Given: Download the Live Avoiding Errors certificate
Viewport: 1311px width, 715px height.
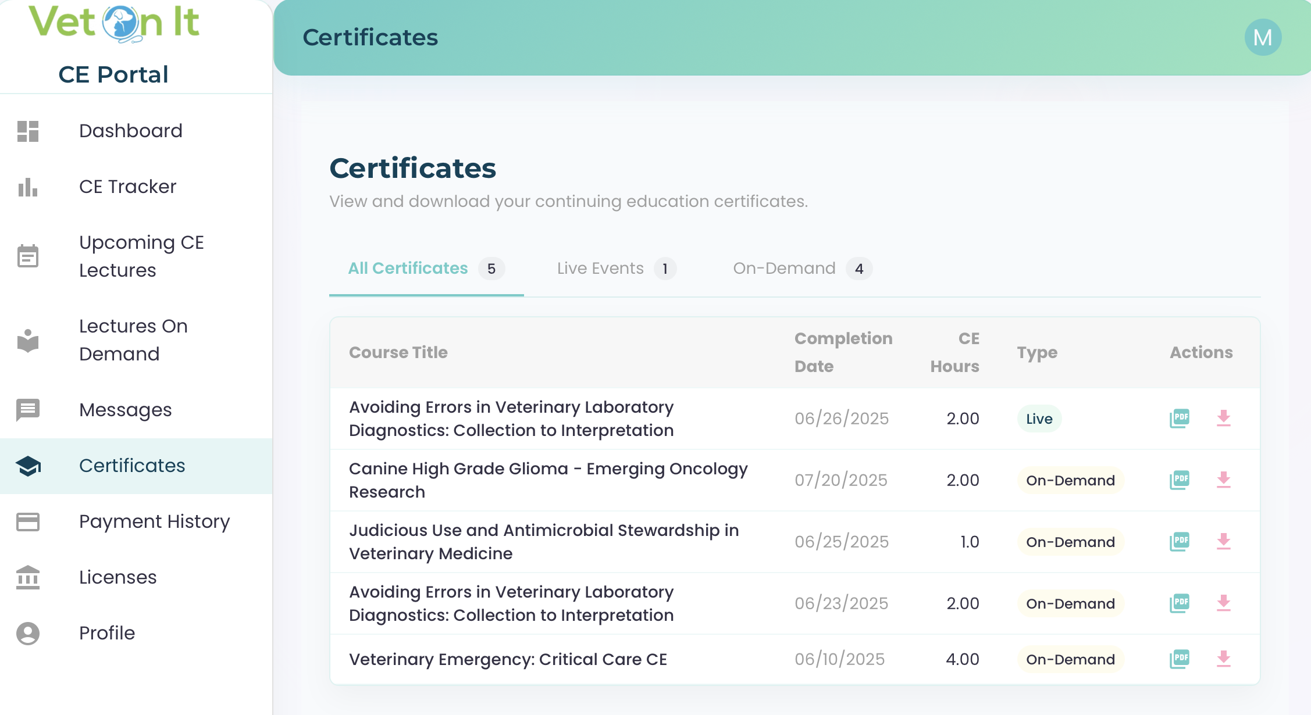Looking at the screenshot, I should click(x=1223, y=418).
